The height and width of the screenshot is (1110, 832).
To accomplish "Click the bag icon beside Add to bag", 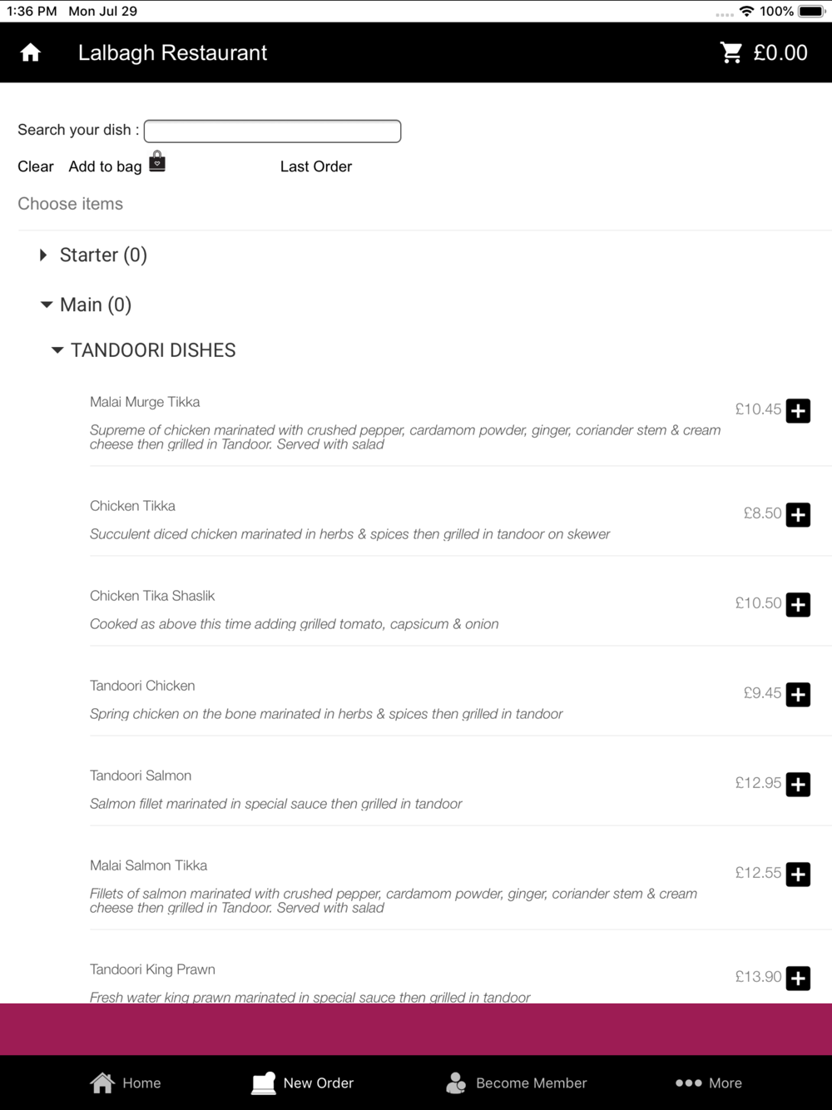I will click(x=157, y=161).
